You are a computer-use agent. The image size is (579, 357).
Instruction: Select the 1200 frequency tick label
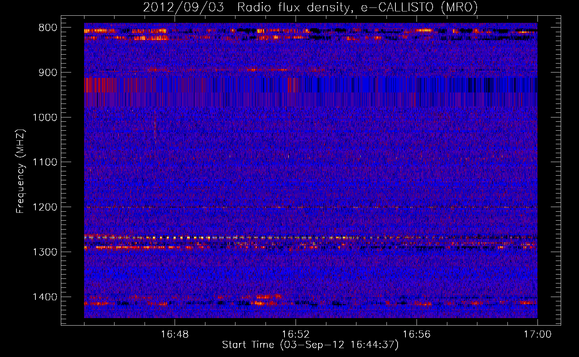45,207
